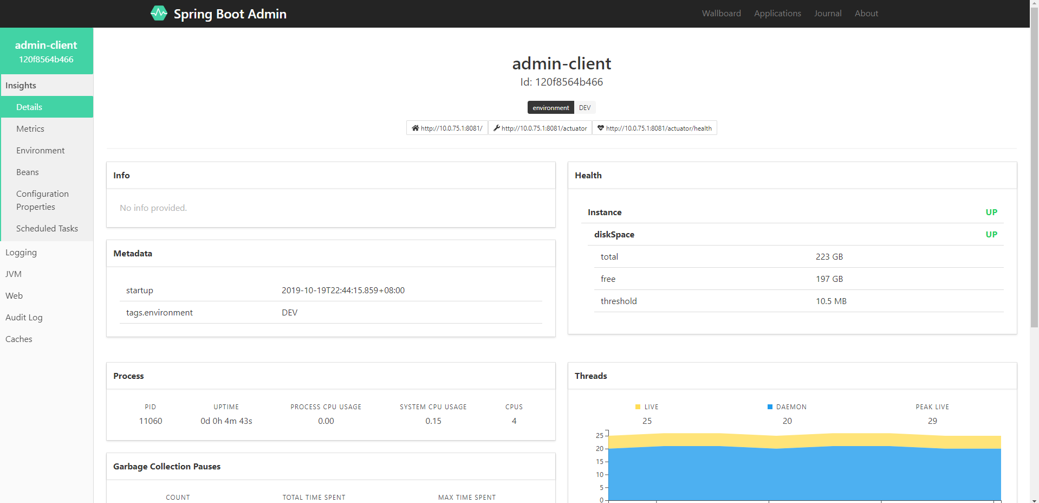Open the Audit Log section

pyautogui.click(x=47, y=317)
